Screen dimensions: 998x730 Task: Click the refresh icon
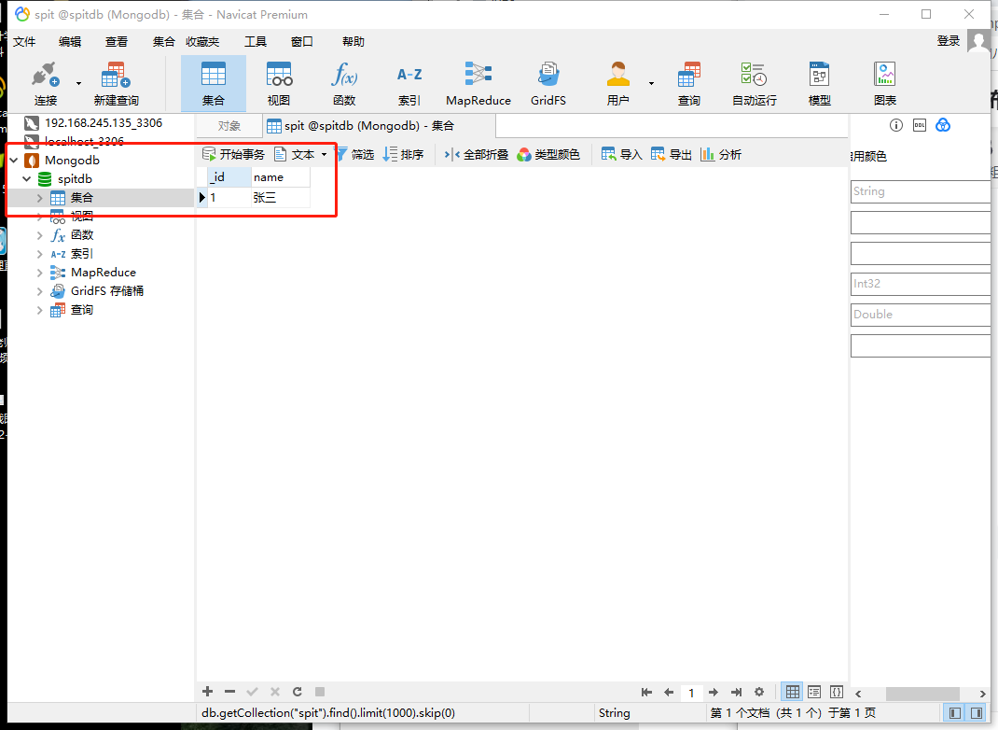pos(298,692)
